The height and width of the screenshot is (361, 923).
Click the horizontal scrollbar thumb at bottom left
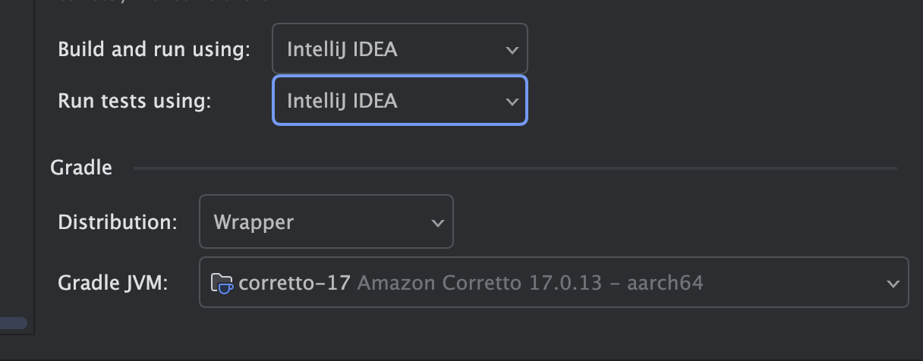click(14, 324)
